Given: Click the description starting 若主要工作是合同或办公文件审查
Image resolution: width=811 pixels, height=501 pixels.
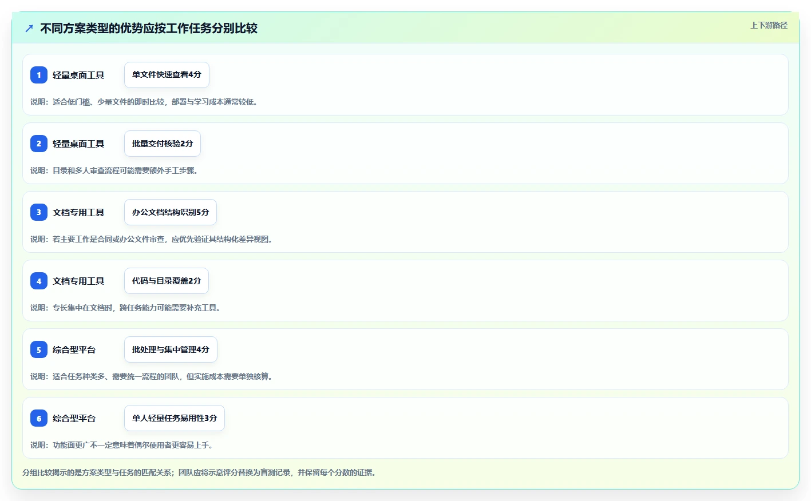Looking at the screenshot, I should (153, 239).
